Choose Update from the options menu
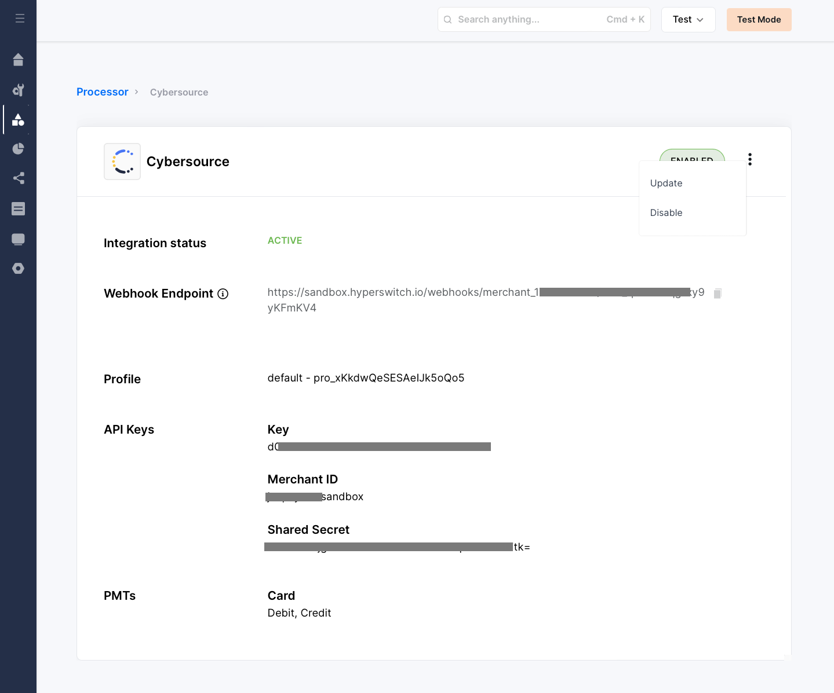 pos(666,184)
